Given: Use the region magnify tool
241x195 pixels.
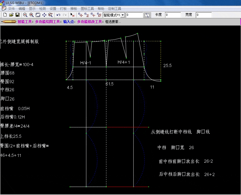Looking at the screenshot, I should 50,15.
